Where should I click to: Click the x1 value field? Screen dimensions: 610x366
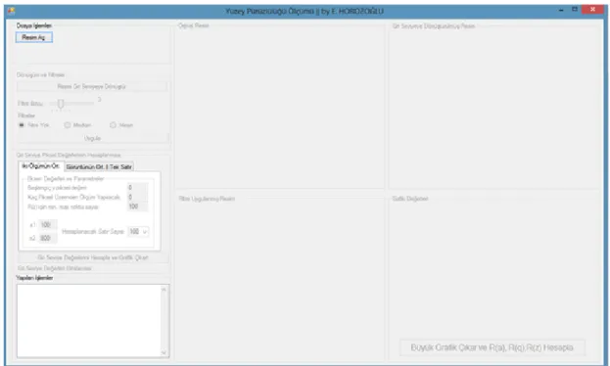pos(47,224)
